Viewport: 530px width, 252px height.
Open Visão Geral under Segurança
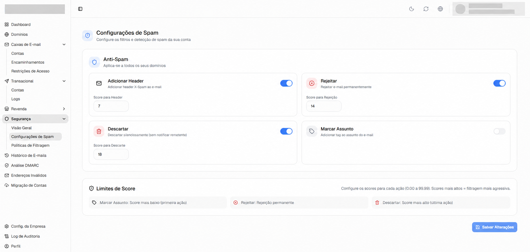21,128
